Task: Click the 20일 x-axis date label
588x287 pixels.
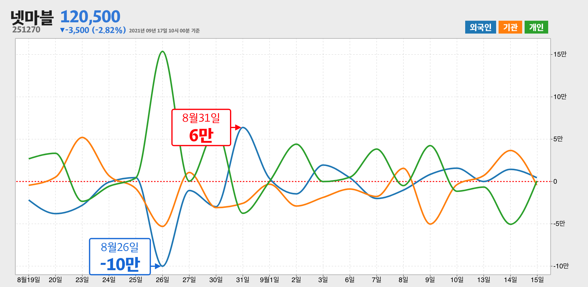Action: tap(55, 280)
